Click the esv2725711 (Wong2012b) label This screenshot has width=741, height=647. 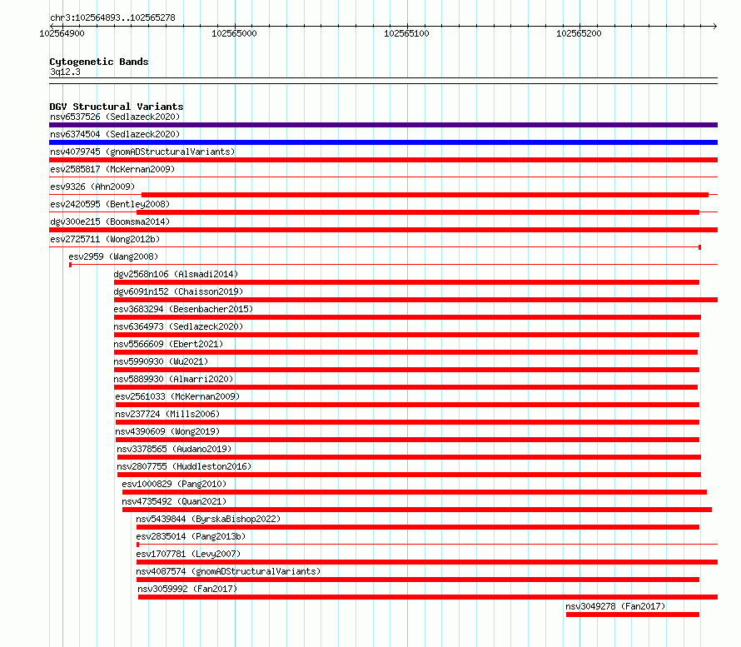click(x=105, y=239)
